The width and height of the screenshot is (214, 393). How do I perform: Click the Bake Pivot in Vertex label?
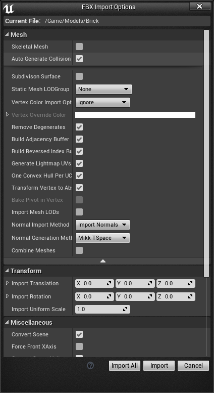[x=37, y=200]
